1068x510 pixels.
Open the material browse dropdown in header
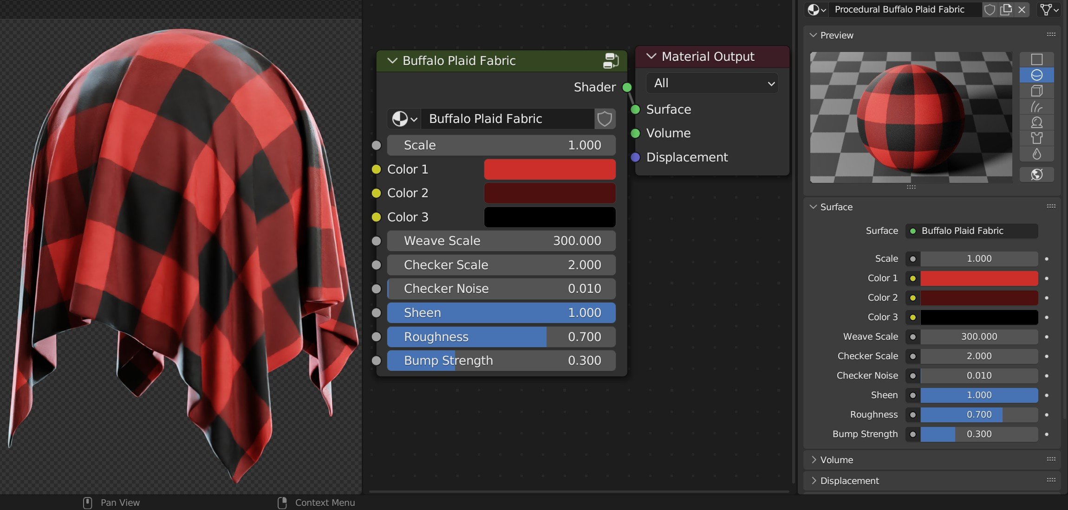[x=817, y=10]
